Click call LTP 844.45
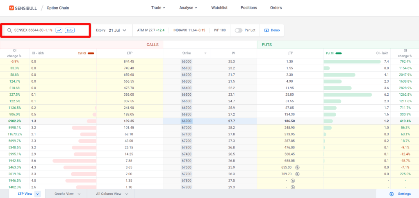The width and height of the screenshot is (419, 198). coord(130,61)
